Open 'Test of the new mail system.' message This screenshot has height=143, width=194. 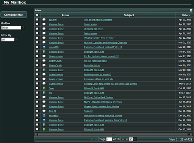point(98,20)
